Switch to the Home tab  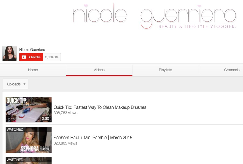tap(33, 70)
